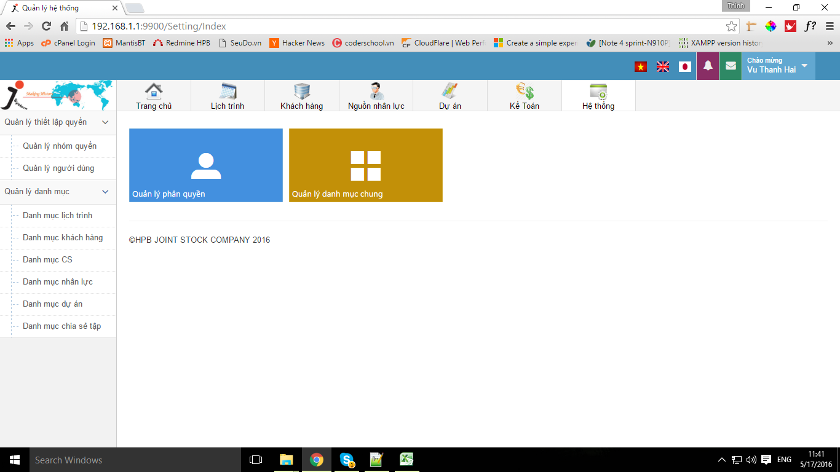Image resolution: width=840 pixels, height=472 pixels.
Task: Select Quản lý nhóm quyền in sidebar
Action: click(60, 146)
